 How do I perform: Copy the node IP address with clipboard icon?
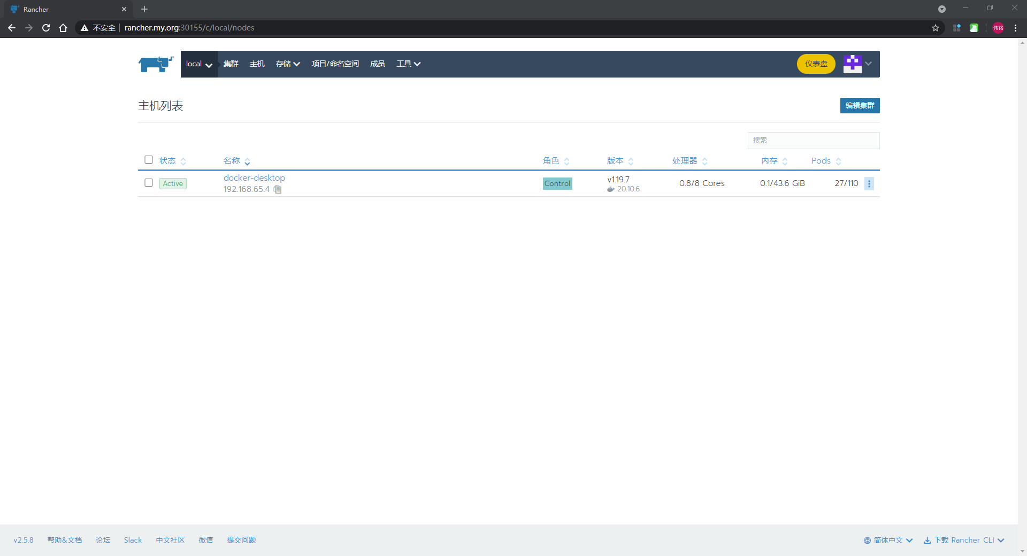click(278, 189)
